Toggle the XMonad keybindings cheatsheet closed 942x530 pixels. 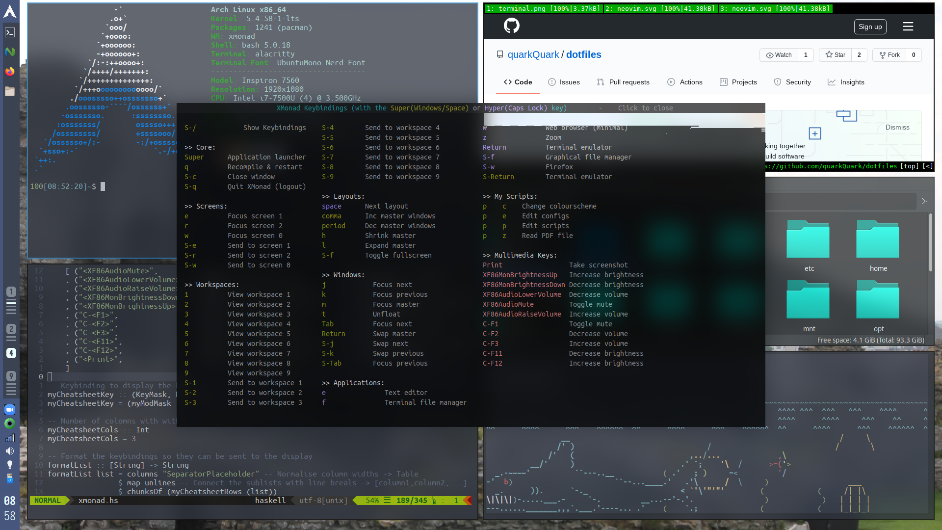(x=645, y=108)
